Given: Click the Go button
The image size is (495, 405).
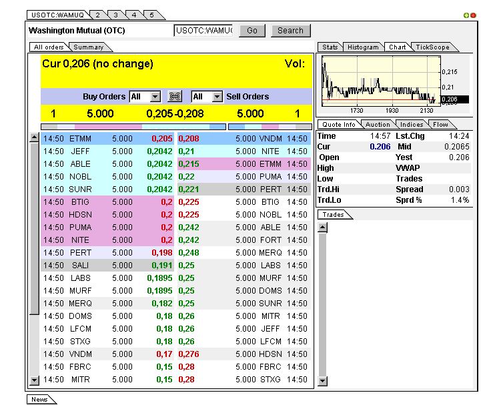Looking at the screenshot, I should click(252, 31).
